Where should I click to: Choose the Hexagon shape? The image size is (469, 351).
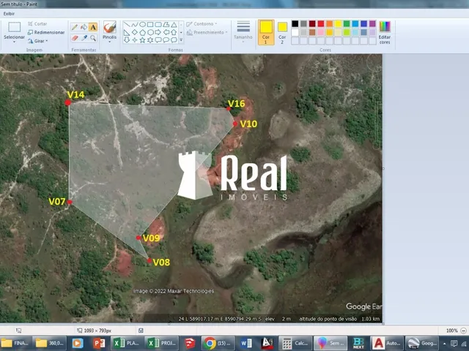click(x=150, y=32)
